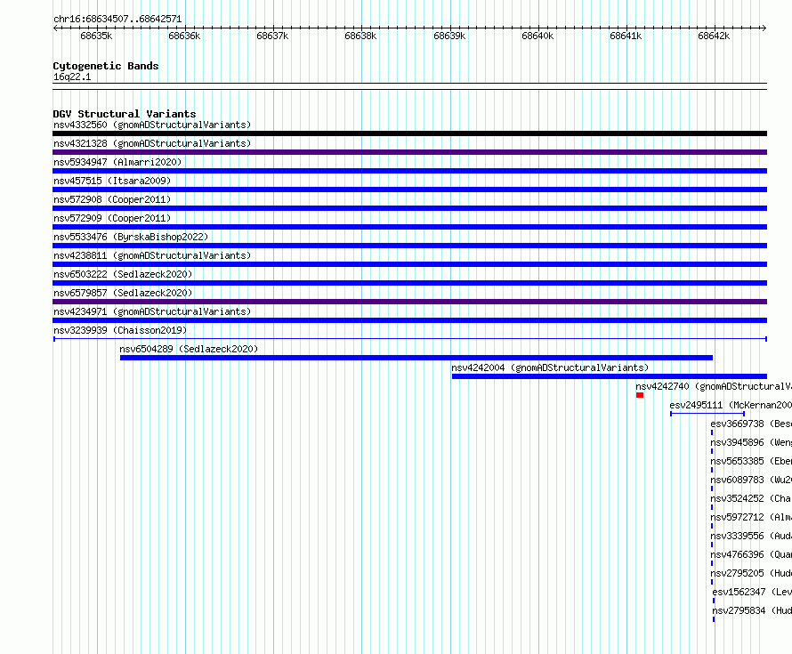Click the nsv6503222 blue variant bar

click(x=409, y=283)
